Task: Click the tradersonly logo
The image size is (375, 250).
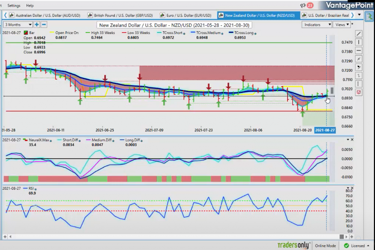Action: (x=293, y=245)
